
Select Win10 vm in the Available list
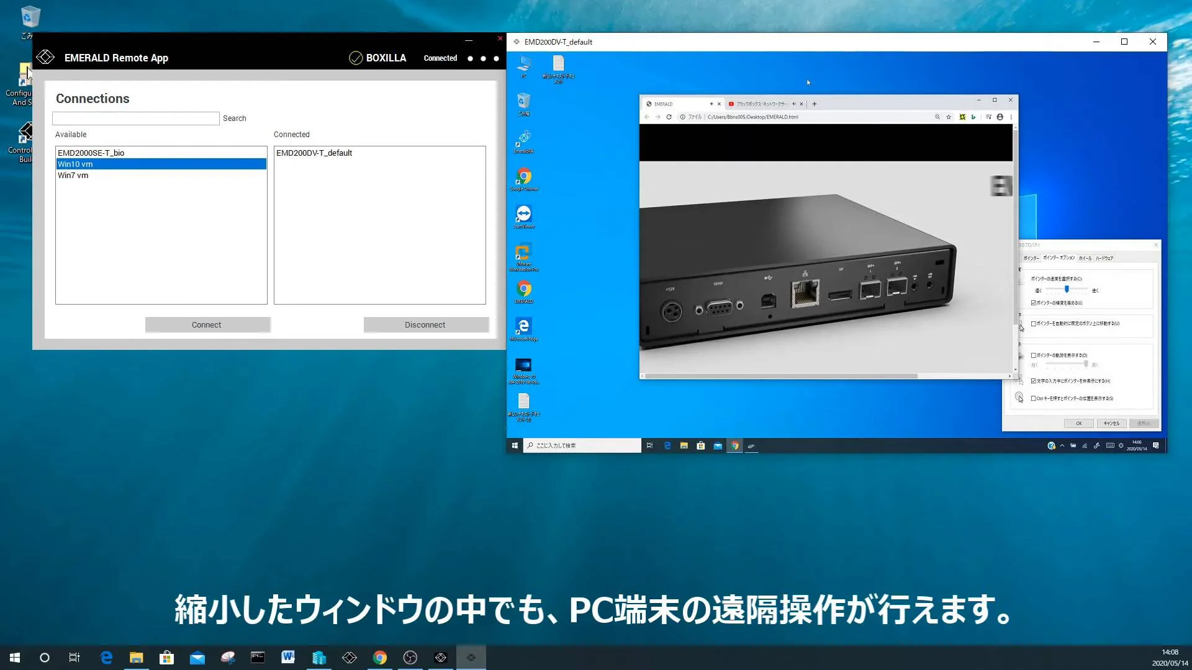pyautogui.click(x=161, y=164)
